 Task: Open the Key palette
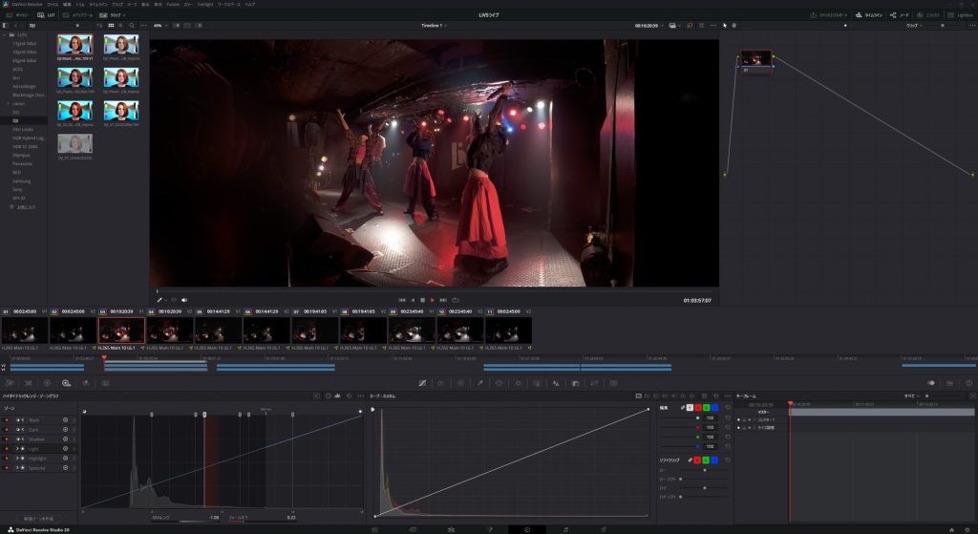575,383
